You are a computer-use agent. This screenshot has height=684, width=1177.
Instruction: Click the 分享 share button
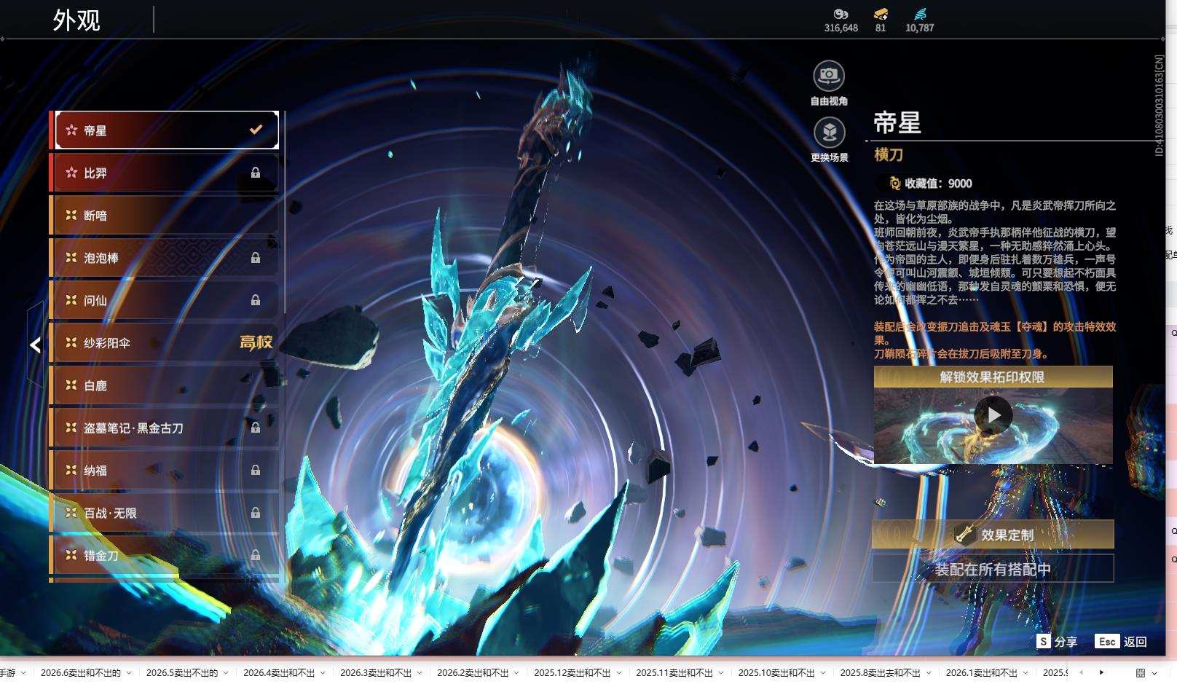click(1057, 642)
